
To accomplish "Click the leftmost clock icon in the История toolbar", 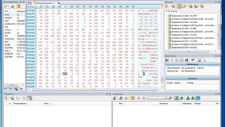I will (167, 6).
